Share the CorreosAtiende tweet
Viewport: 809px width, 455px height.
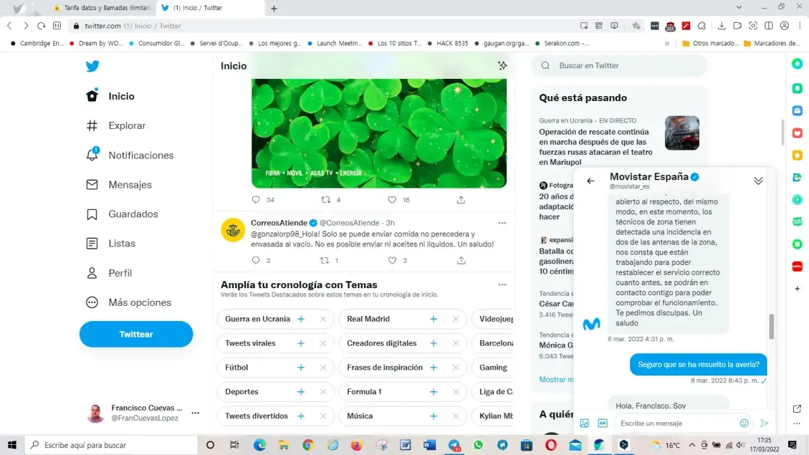461,260
